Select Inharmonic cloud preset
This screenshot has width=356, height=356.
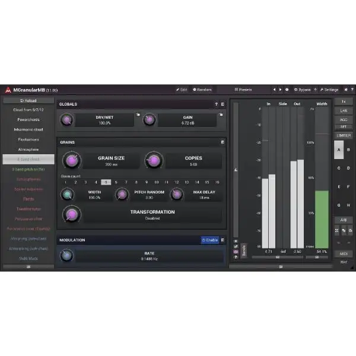coord(28,129)
